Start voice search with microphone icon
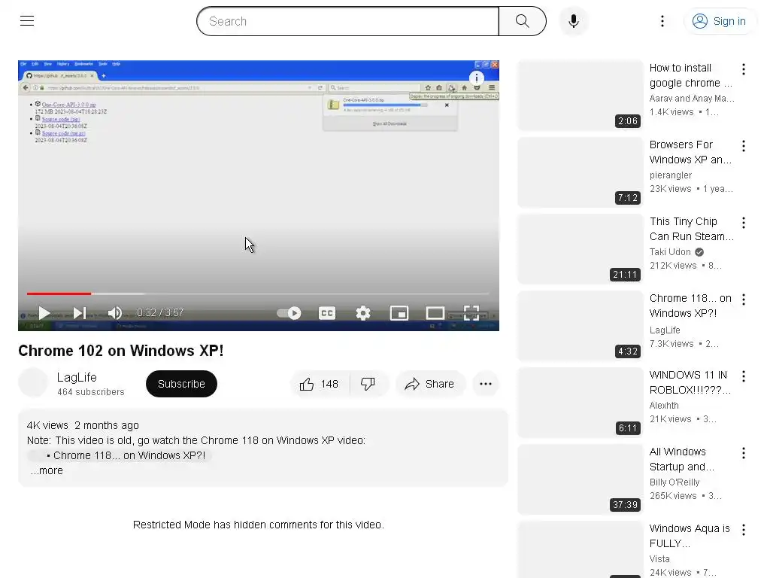The width and height of the screenshot is (770, 578). click(574, 21)
